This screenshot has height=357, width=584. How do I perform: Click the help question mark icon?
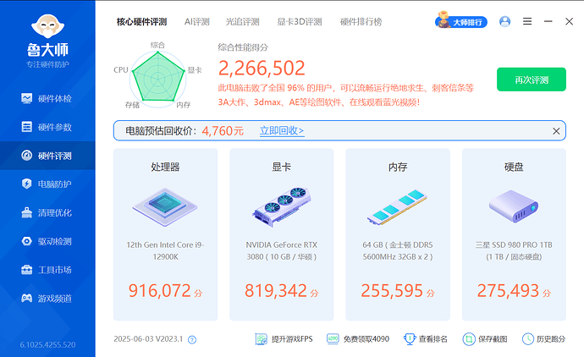(192, 339)
